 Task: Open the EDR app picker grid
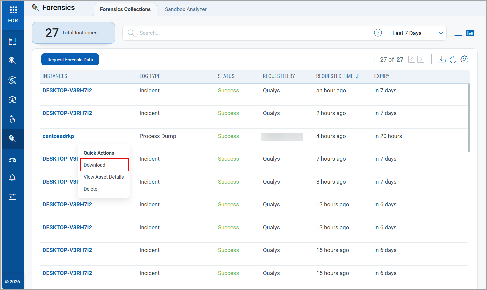13,10
